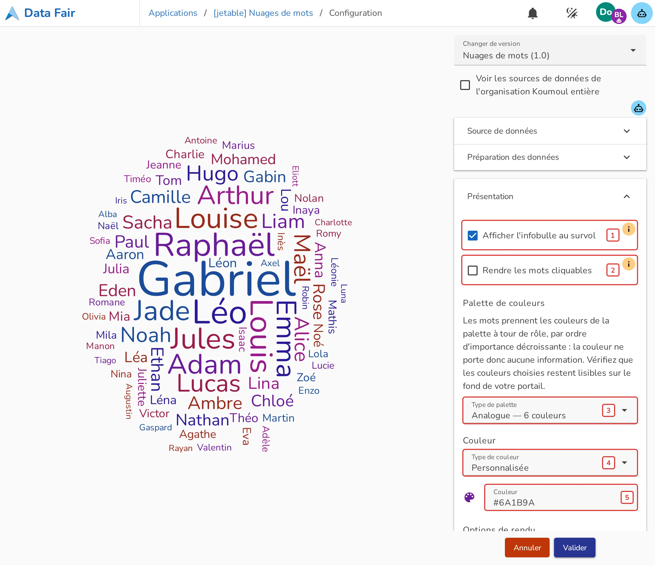
Task: Click the Valider button
Action: tap(574, 548)
